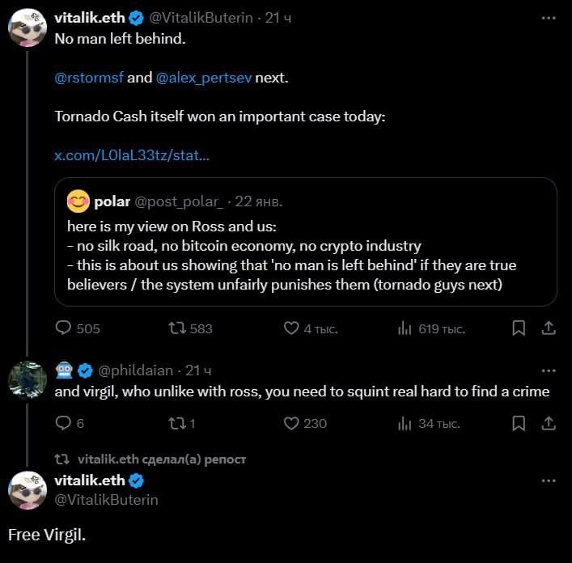View analytics showing 619 тыс. views
The width and height of the screenshot is (572, 563).
click(x=405, y=328)
